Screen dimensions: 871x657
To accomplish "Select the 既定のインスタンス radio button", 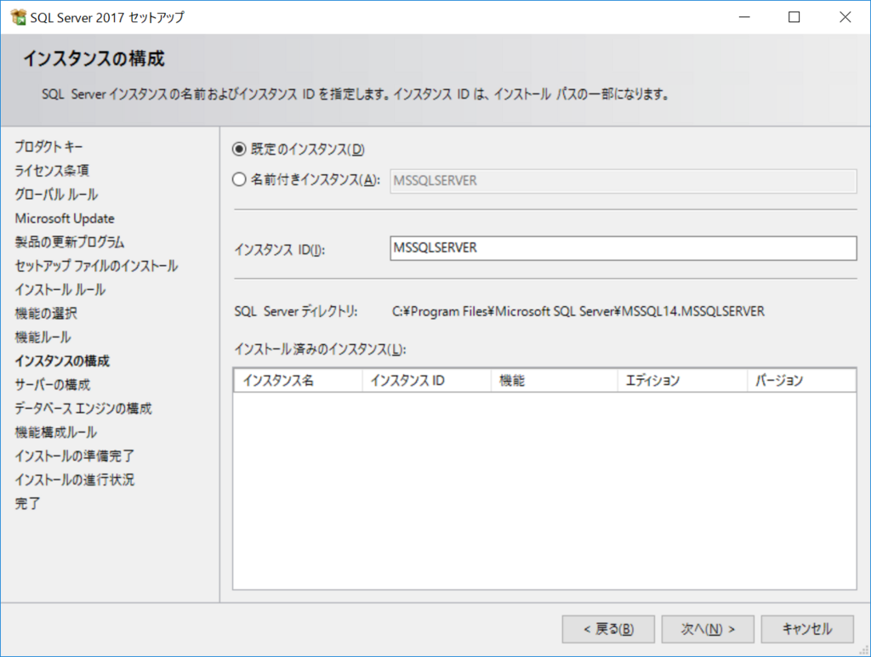I will (239, 150).
